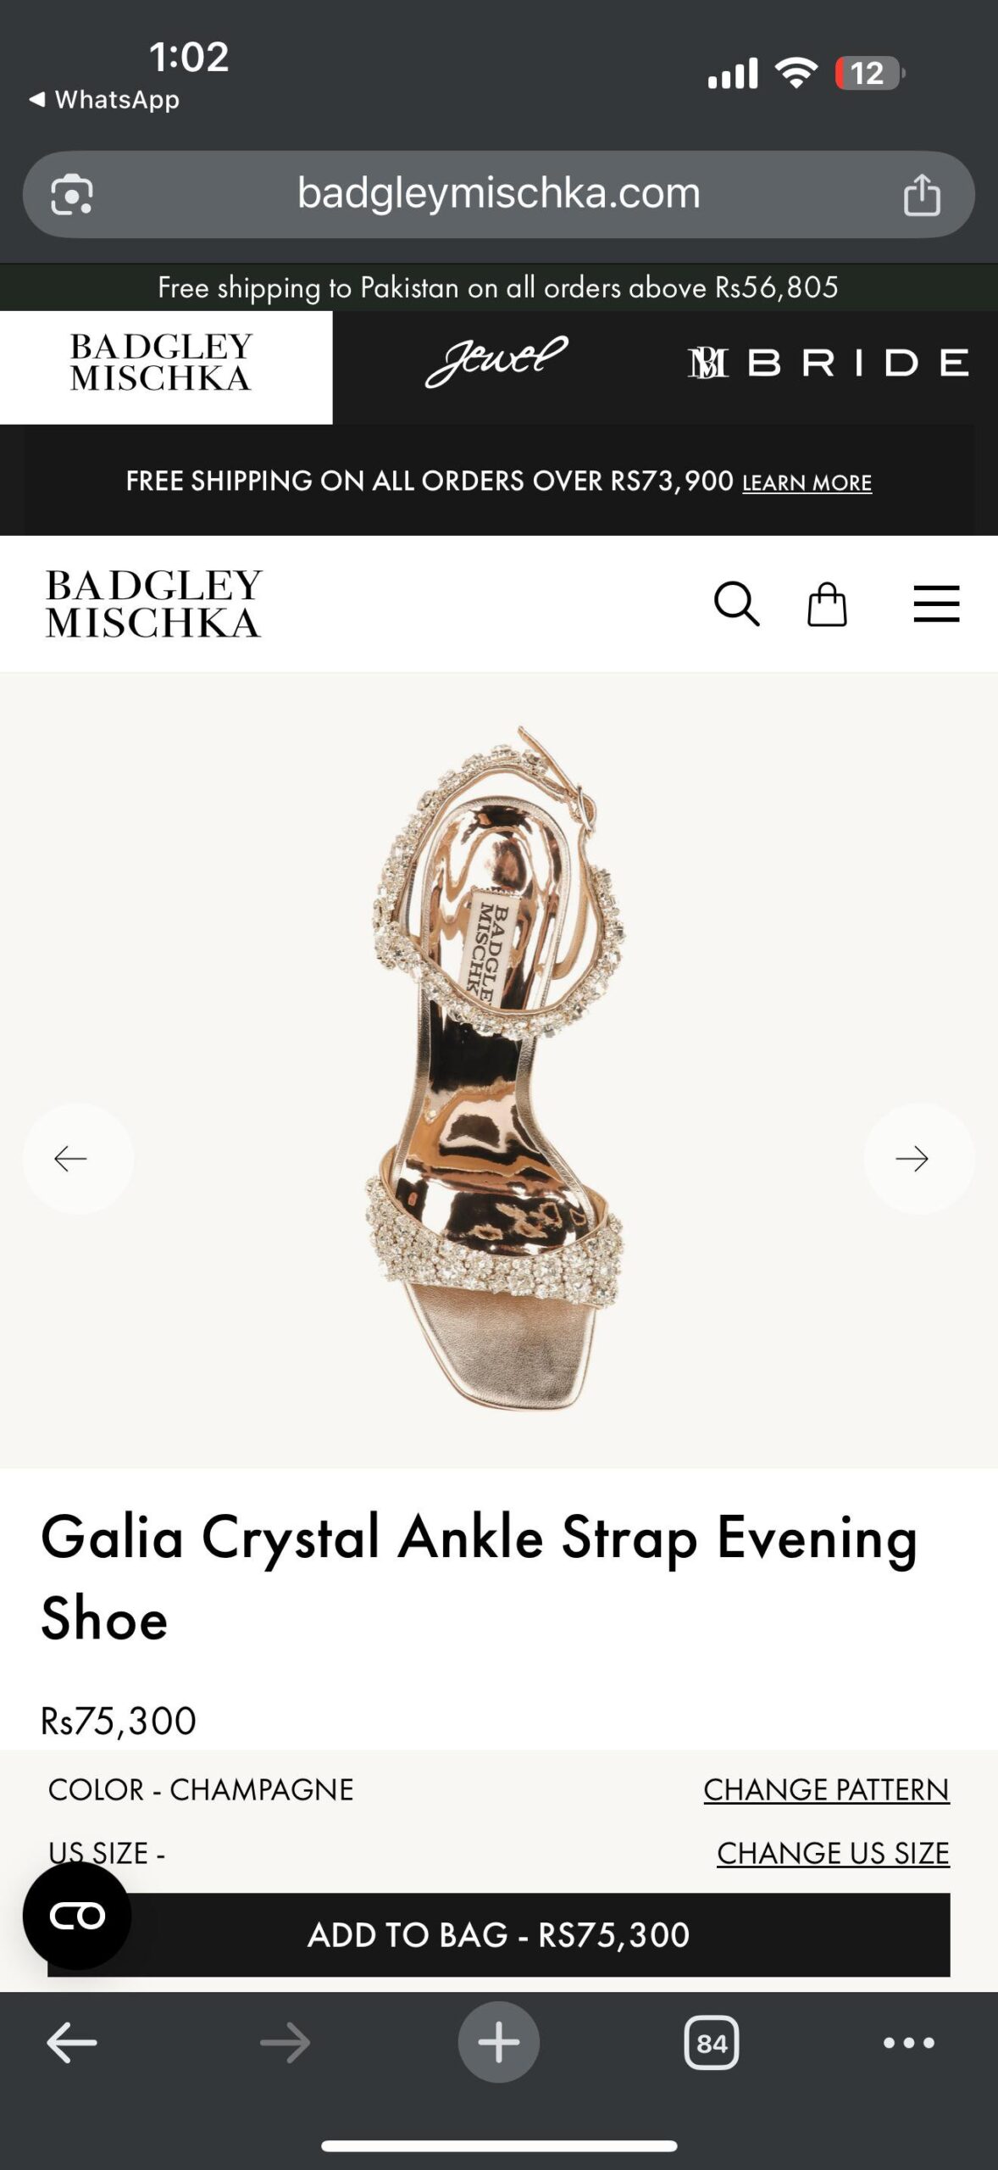Tap the share icon in address bar
This screenshot has height=2170, width=998.
click(922, 195)
